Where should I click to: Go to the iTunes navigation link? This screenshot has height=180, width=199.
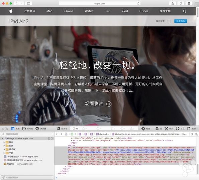pos(144,11)
